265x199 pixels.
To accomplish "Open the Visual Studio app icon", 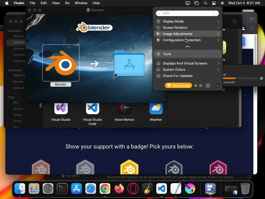I will pos(61,108).
